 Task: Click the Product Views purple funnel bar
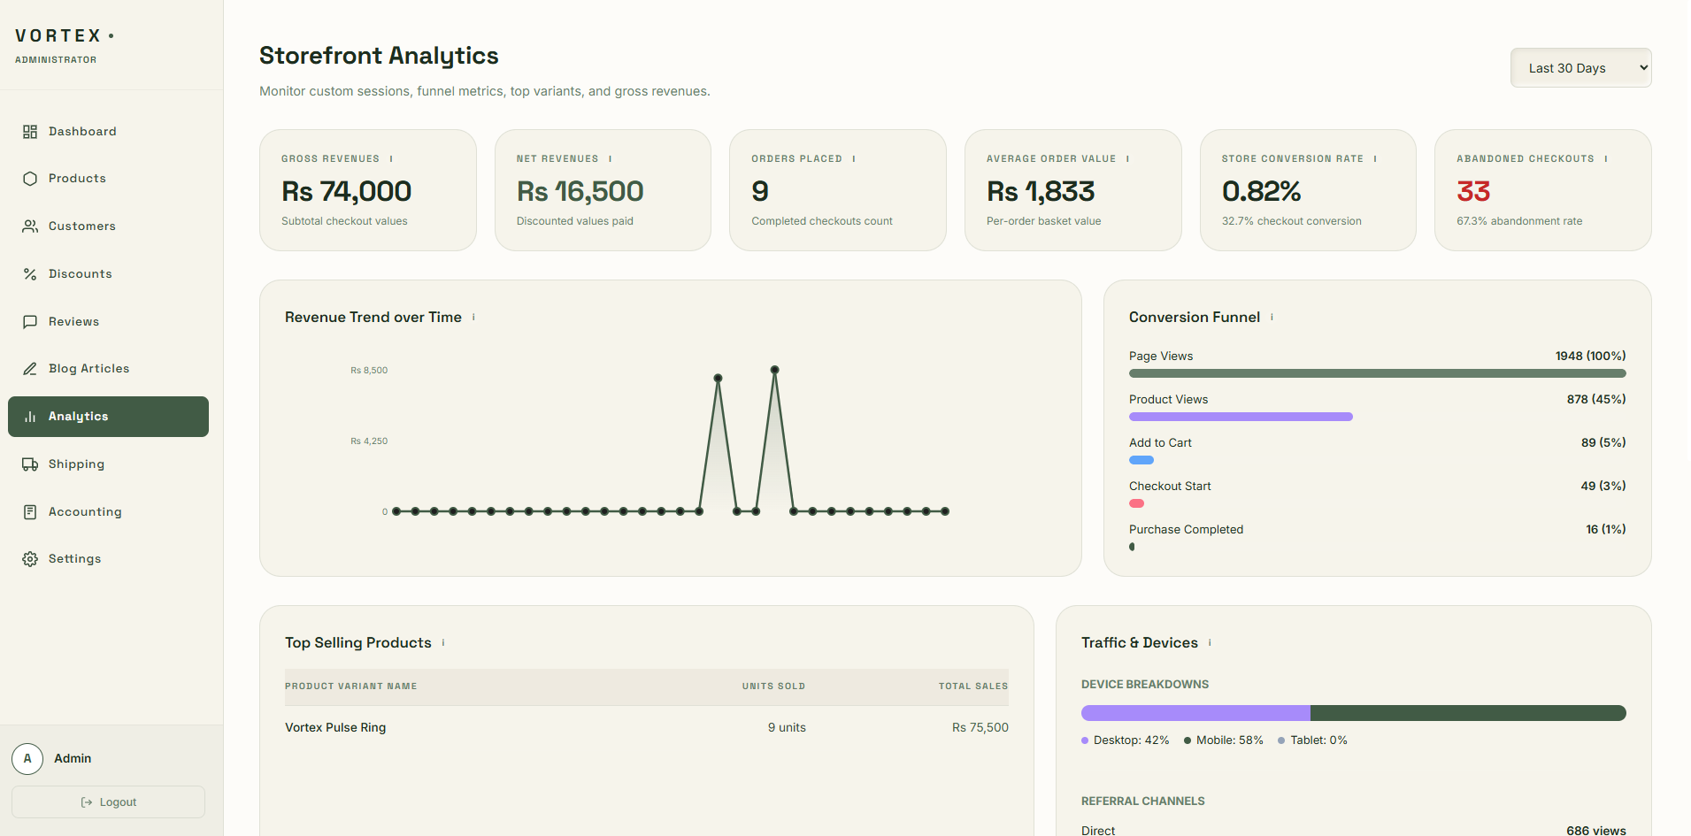1241,417
